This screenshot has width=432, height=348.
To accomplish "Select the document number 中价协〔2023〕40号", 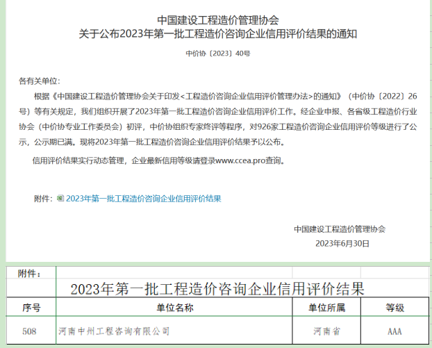I will tap(218, 53).
